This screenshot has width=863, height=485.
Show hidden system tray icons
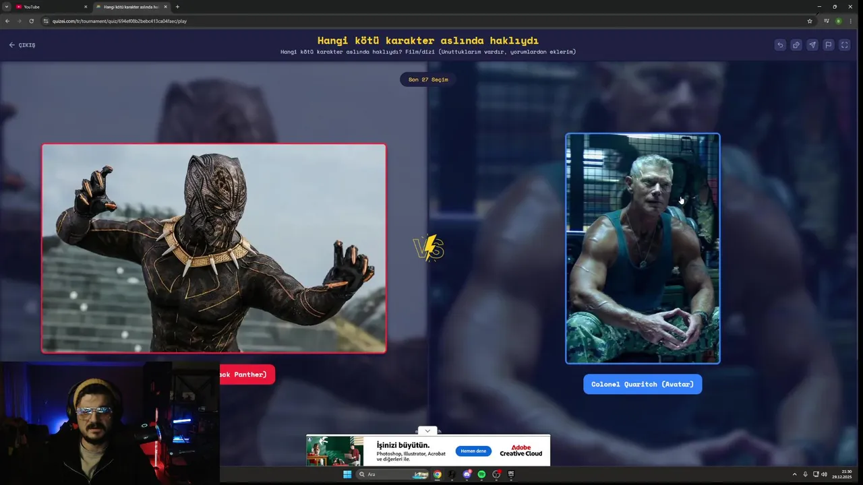click(x=794, y=474)
